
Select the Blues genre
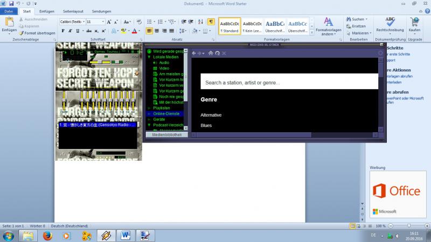(x=206, y=125)
